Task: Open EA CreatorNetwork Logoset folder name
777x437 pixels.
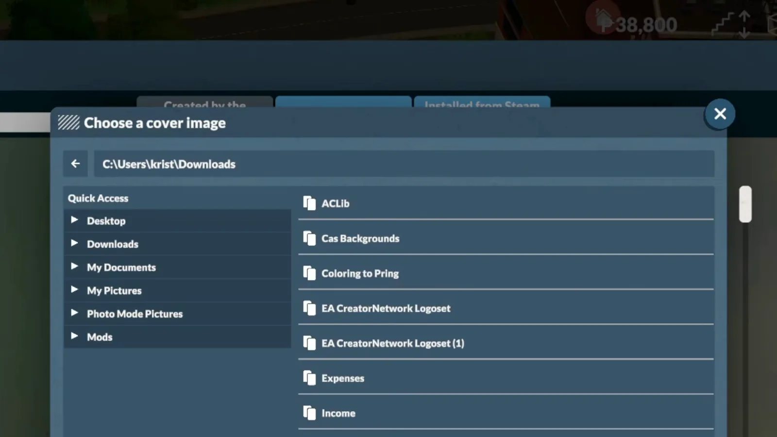Action: [386, 308]
